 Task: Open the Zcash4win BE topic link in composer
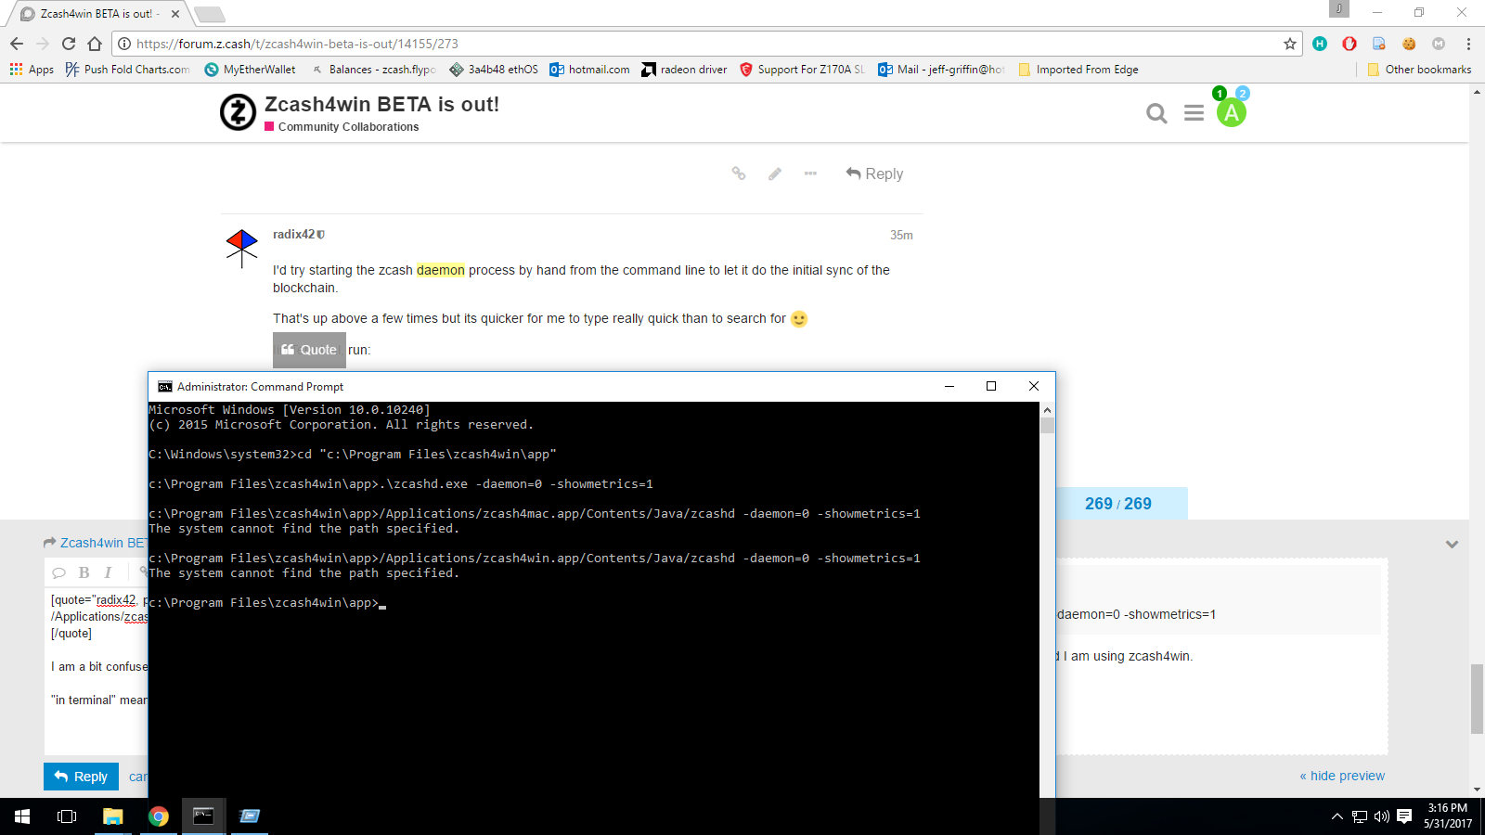(x=103, y=543)
